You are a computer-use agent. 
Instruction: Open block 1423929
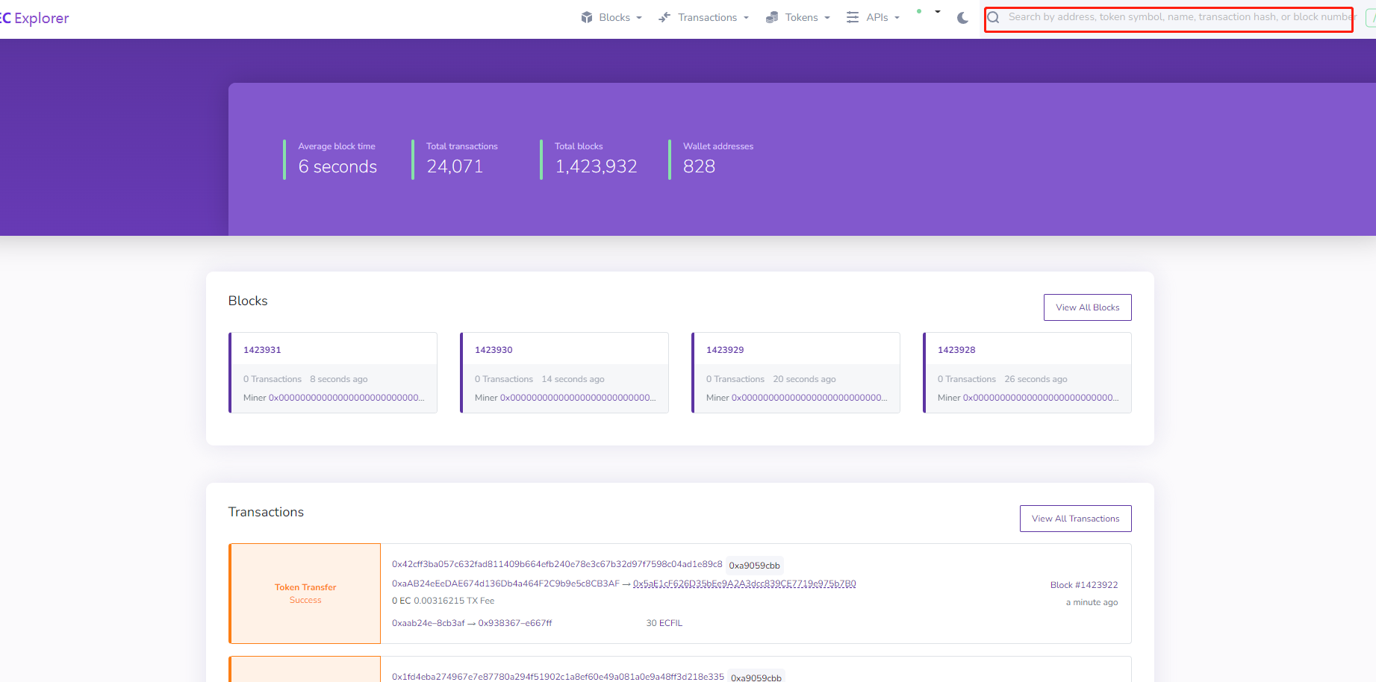click(725, 350)
